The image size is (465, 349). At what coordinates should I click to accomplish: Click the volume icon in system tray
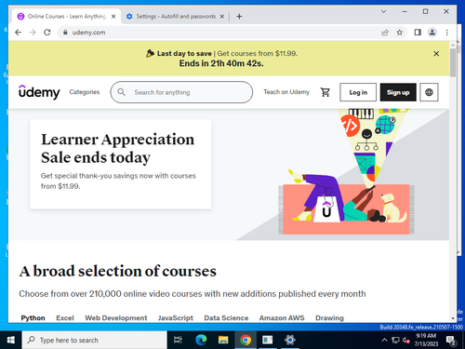pos(405,341)
